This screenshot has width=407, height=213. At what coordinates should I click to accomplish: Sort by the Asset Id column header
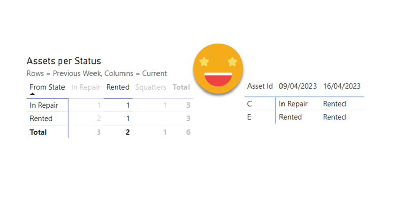click(260, 86)
